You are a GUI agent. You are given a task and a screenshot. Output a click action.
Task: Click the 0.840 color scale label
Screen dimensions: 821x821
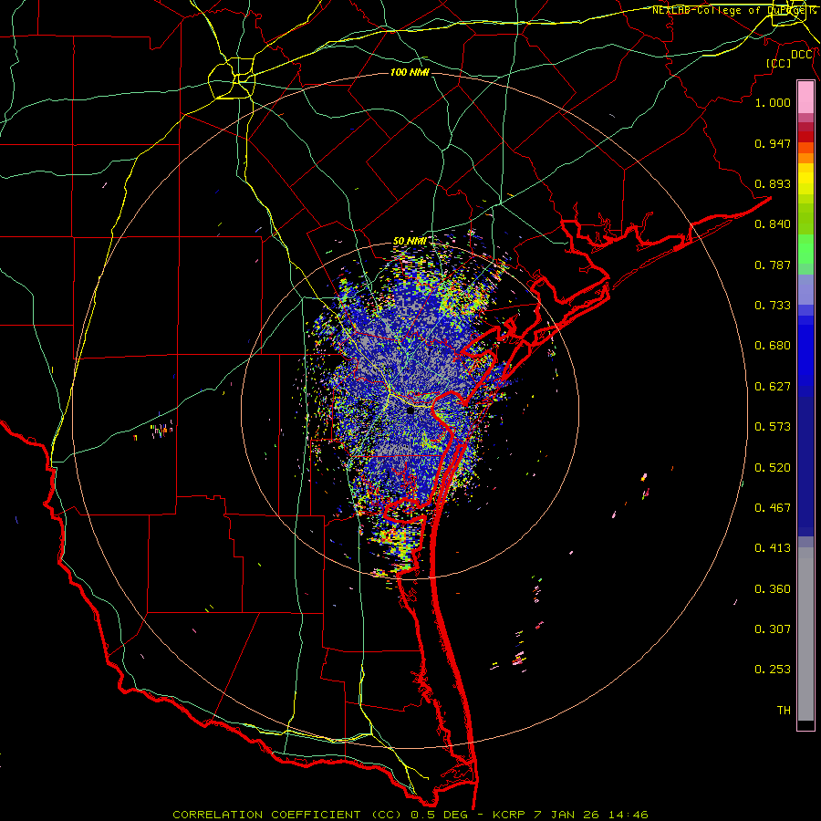[773, 224]
